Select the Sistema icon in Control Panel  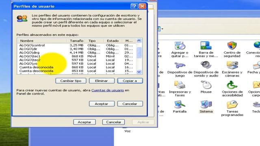(x=206, y=104)
